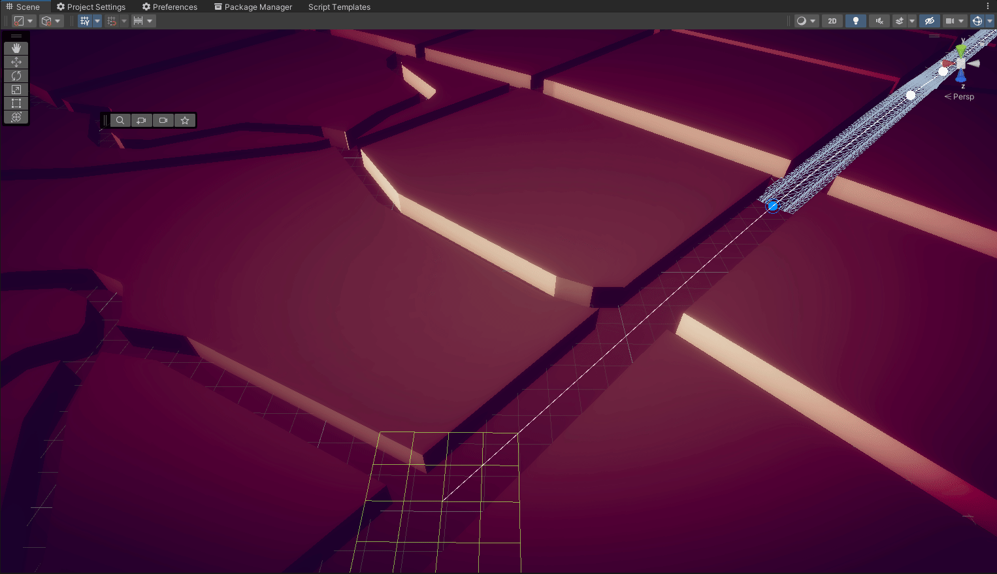
Task: Toggle scene audio mute button
Action: (879, 21)
